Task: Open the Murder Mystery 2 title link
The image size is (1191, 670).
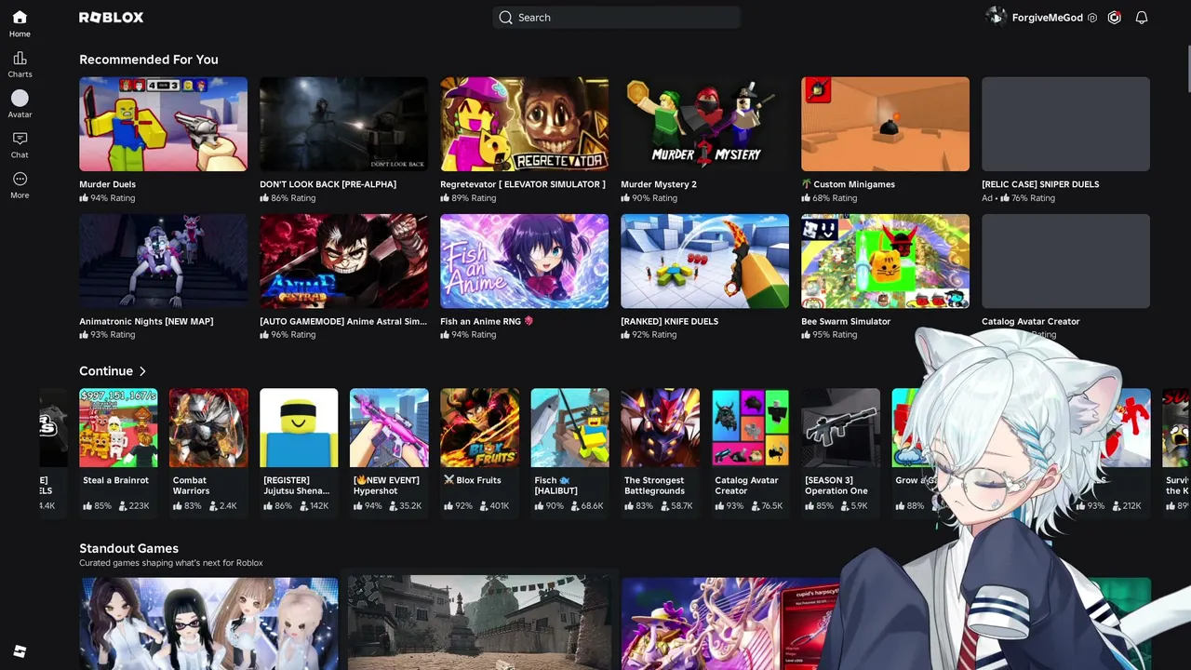Action: (x=659, y=184)
